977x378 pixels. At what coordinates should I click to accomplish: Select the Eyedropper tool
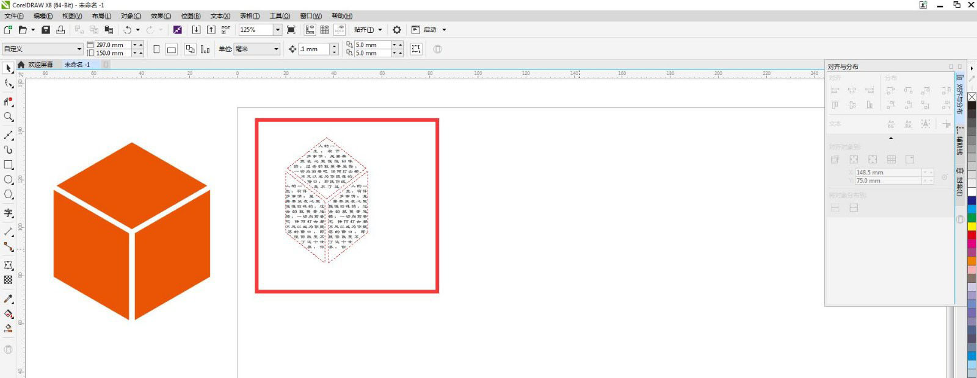(x=9, y=299)
